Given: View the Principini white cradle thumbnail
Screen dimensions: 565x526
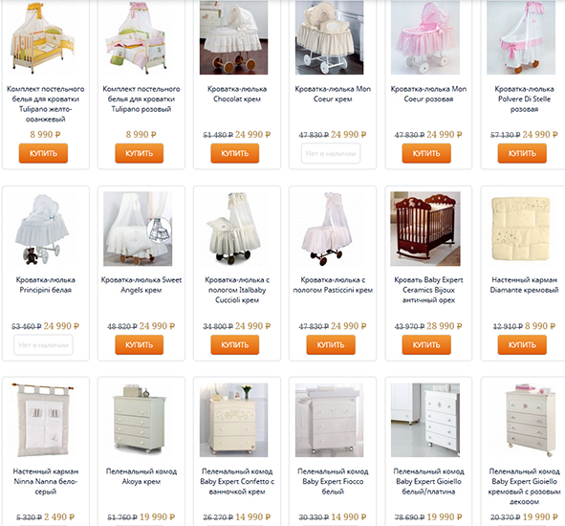Looking at the screenshot, I should pos(42,229).
